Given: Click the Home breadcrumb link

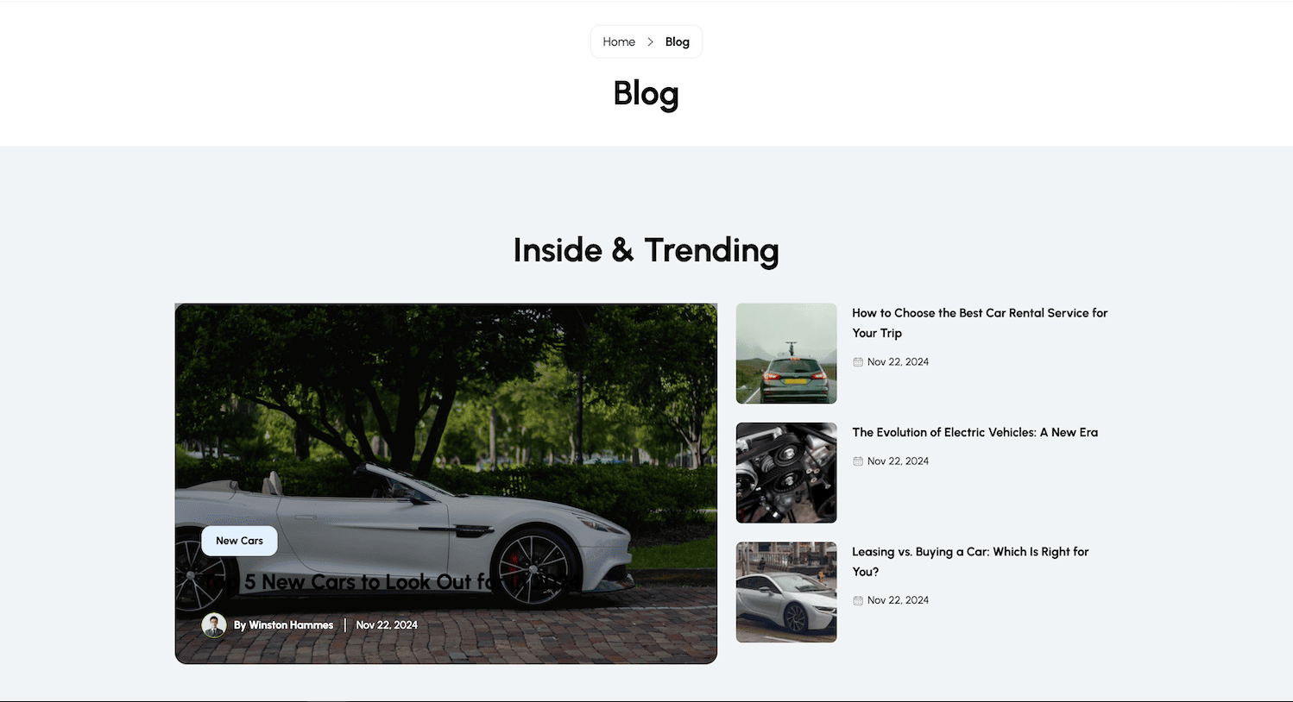Looking at the screenshot, I should click(x=619, y=41).
